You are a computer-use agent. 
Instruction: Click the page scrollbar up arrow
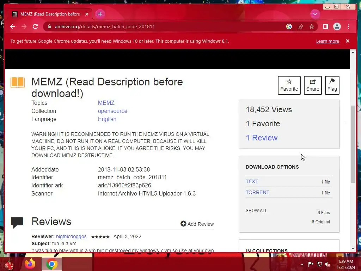pos(353,52)
